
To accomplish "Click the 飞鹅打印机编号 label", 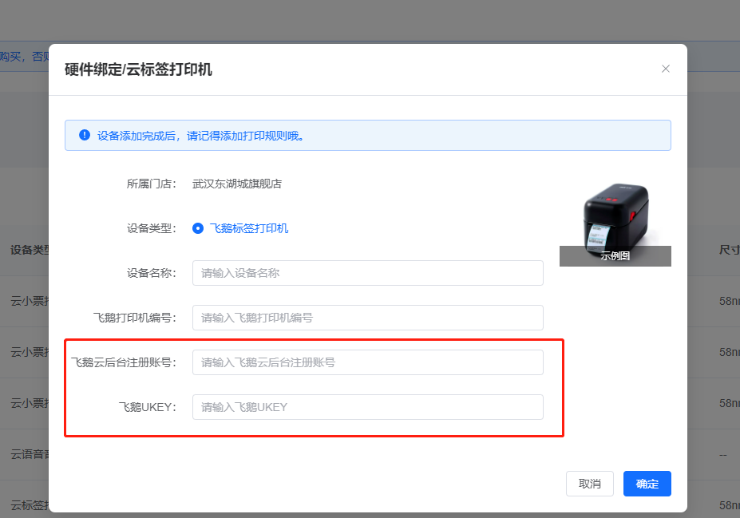I will (x=134, y=318).
